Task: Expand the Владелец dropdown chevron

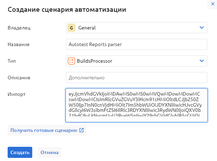Action: click(202, 28)
